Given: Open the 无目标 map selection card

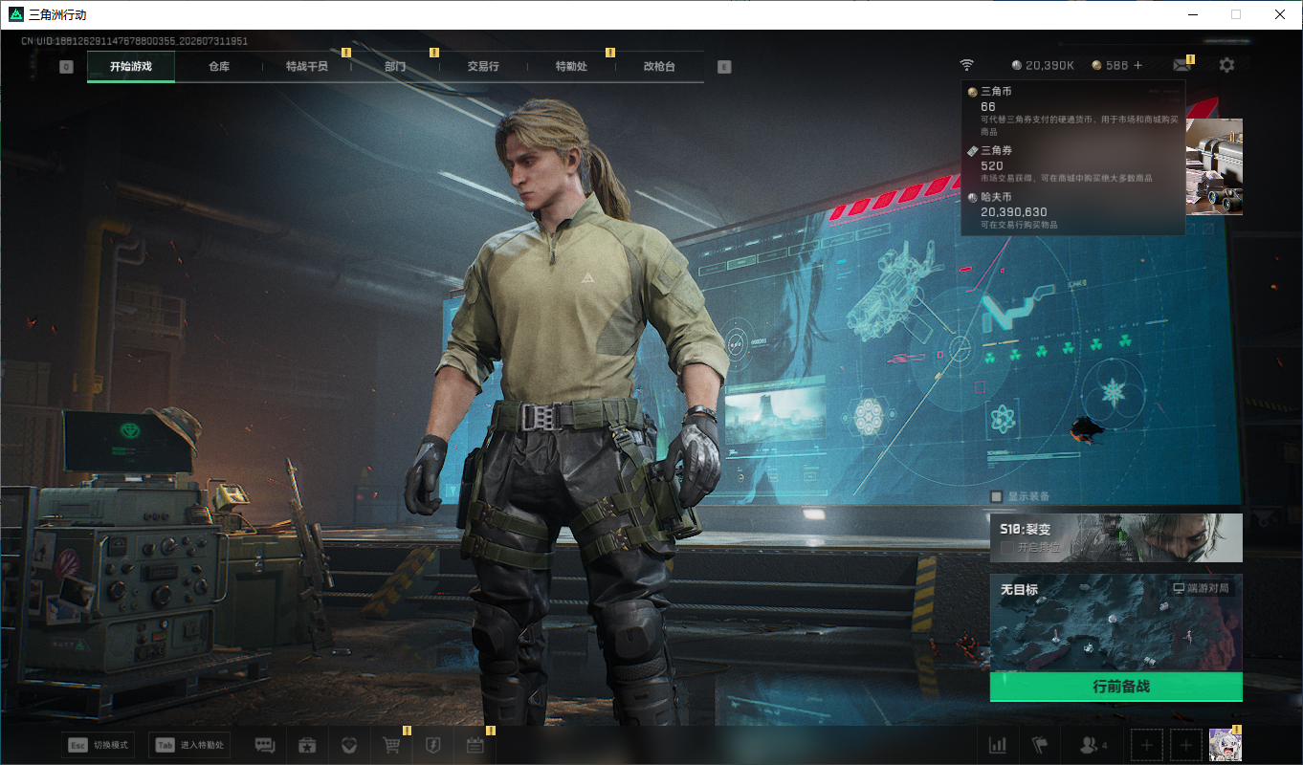Looking at the screenshot, I should 1116,623.
